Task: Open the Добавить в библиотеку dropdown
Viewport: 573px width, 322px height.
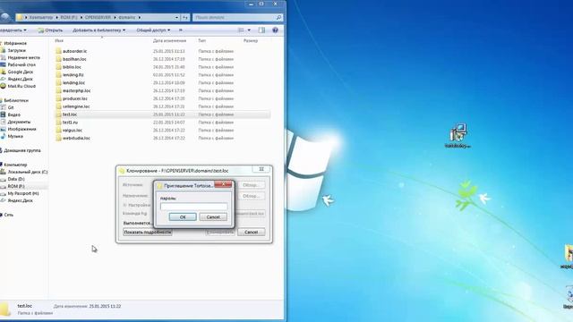Action: (x=99, y=30)
